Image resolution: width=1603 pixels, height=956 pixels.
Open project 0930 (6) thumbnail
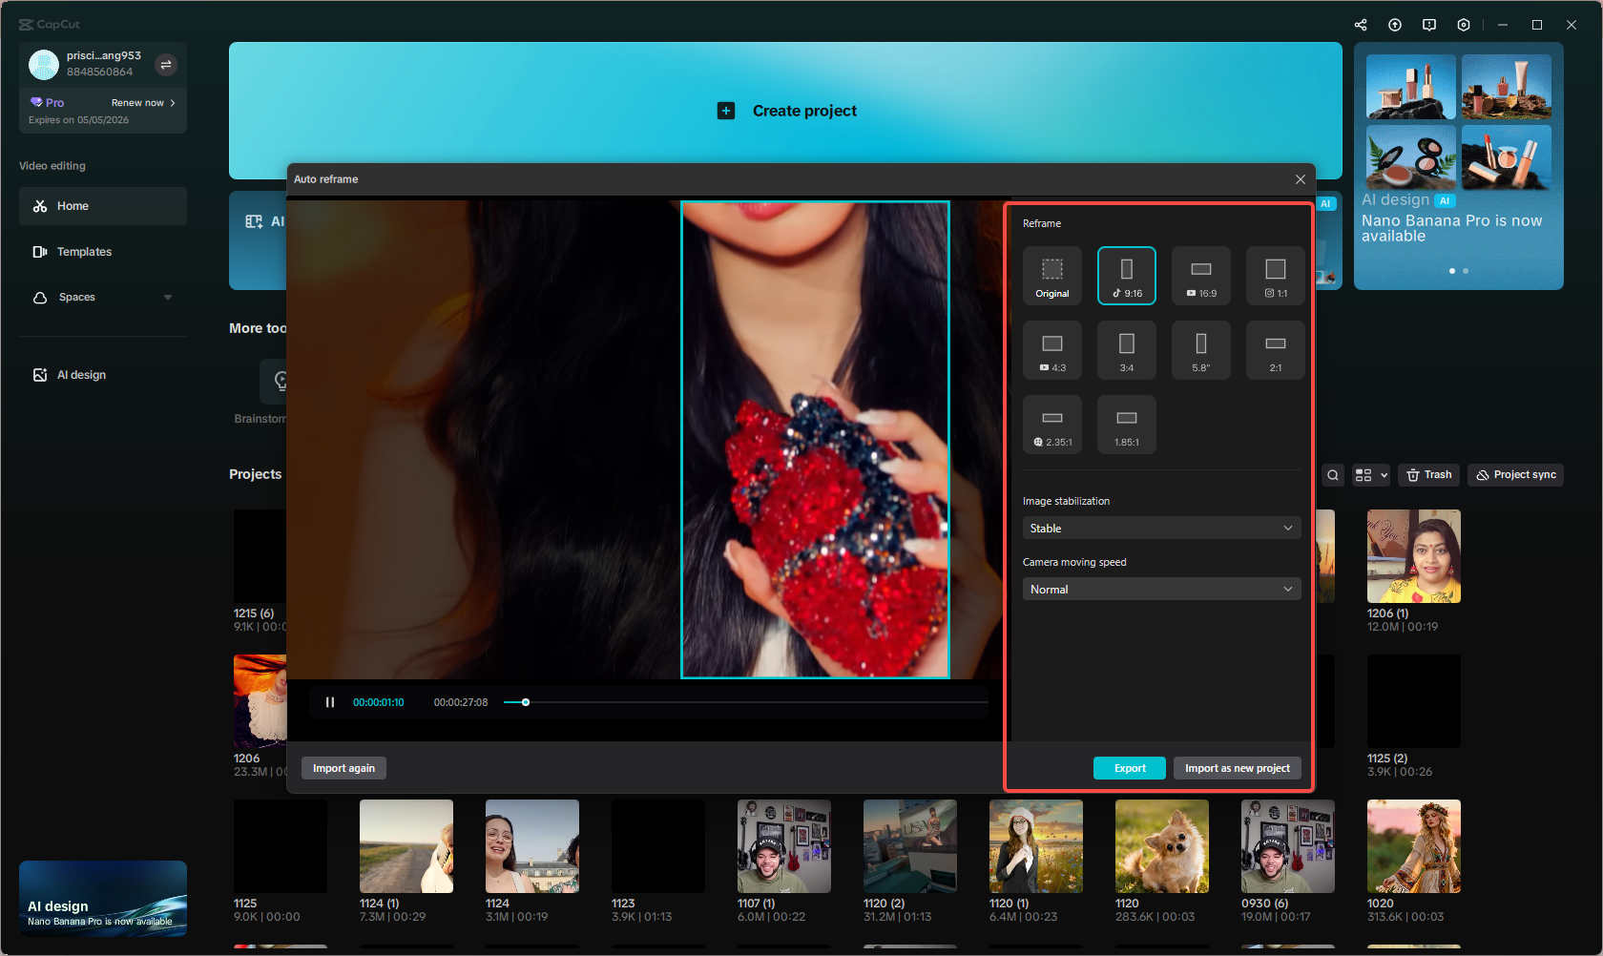coord(1288,846)
